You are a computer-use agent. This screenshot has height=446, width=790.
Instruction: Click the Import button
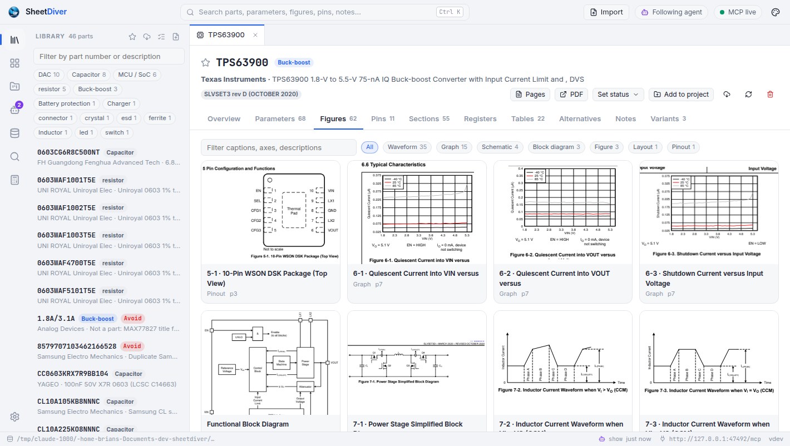pyautogui.click(x=606, y=12)
